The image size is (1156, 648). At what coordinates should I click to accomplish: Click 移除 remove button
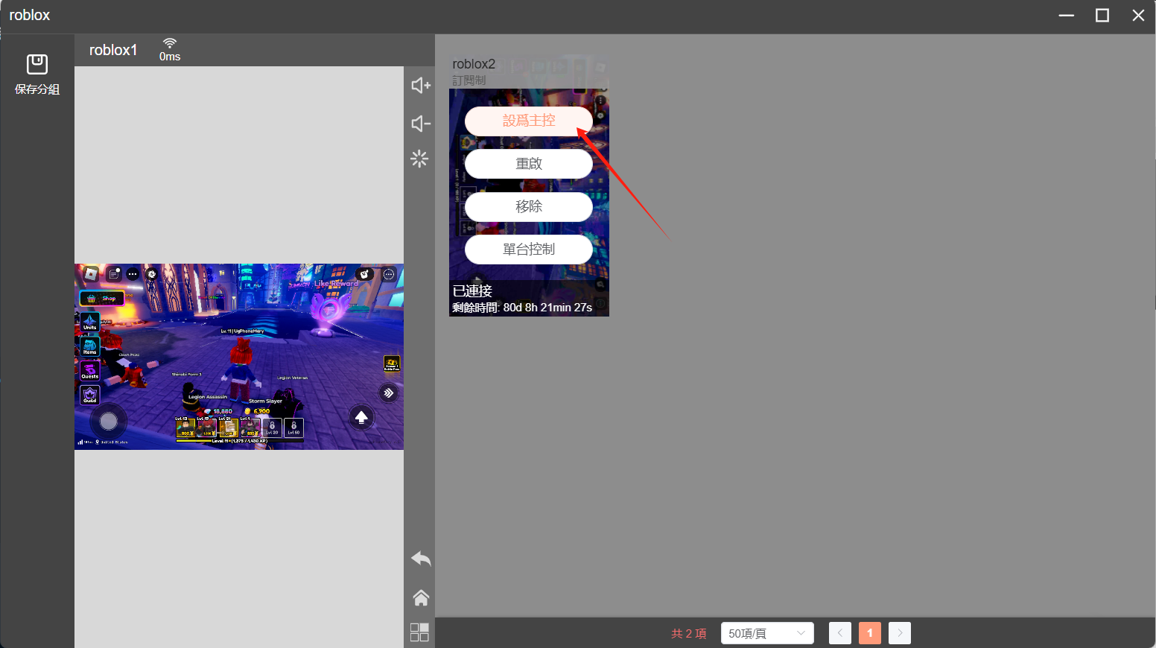pyautogui.click(x=529, y=206)
